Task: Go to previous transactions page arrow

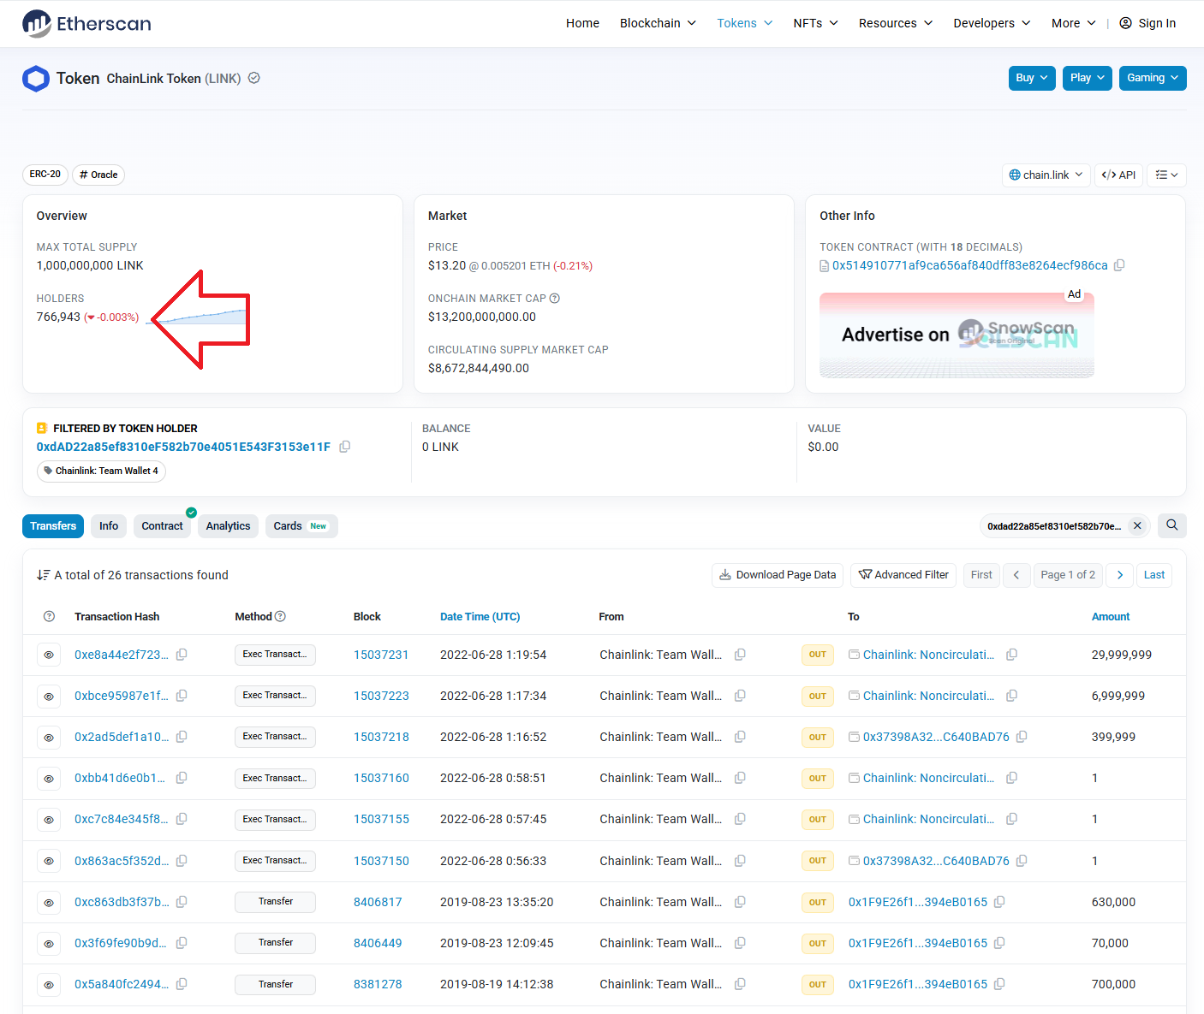Action: tap(1016, 575)
